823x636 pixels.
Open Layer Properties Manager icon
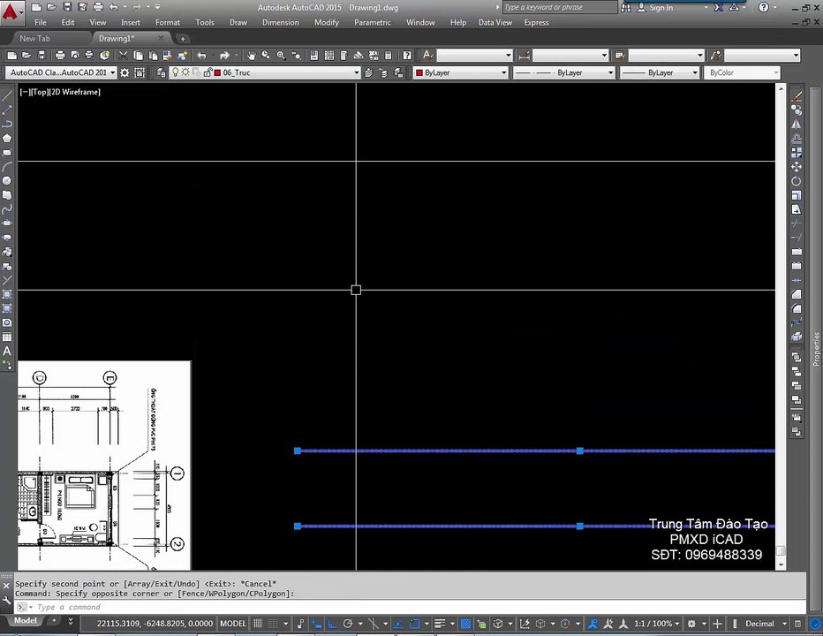(161, 72)
